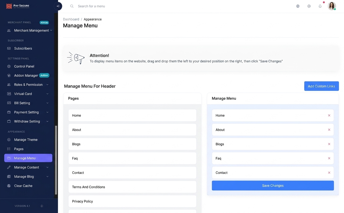Select the Contact item in Pages list

[132, 173]
